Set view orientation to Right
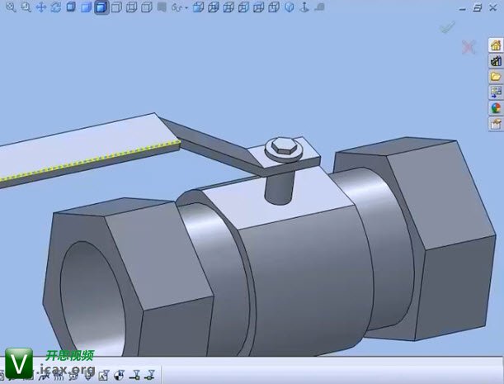The height and width of the screenshot is (384, 504). click(243, 7)
